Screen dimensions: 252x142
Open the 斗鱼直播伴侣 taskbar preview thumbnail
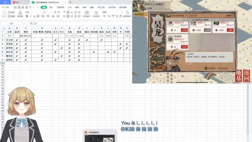100,138
